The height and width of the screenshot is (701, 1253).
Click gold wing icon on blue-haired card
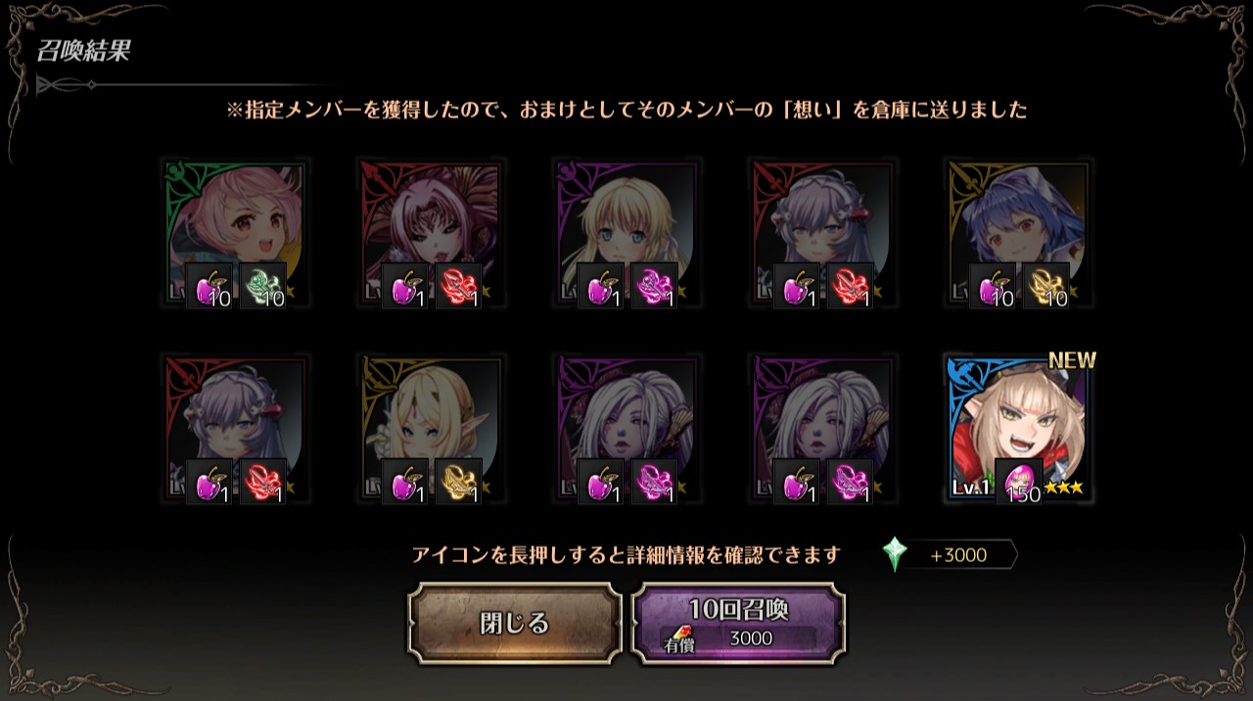point(1046,285)
